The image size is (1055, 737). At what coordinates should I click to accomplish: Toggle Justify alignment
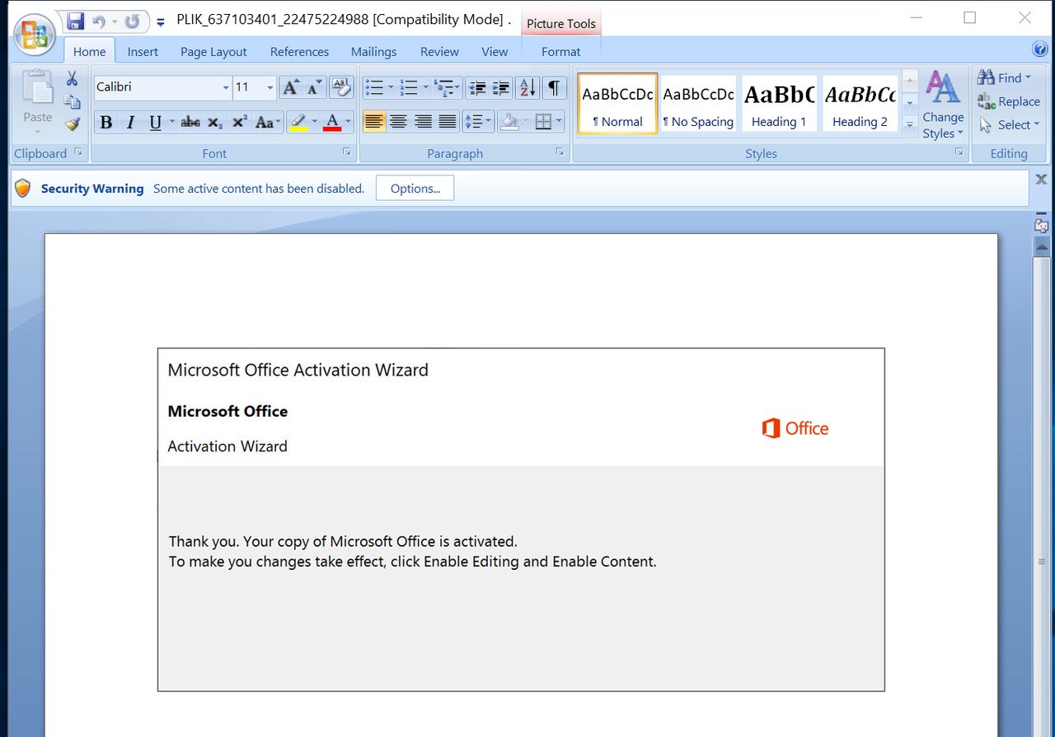(448, 123)
